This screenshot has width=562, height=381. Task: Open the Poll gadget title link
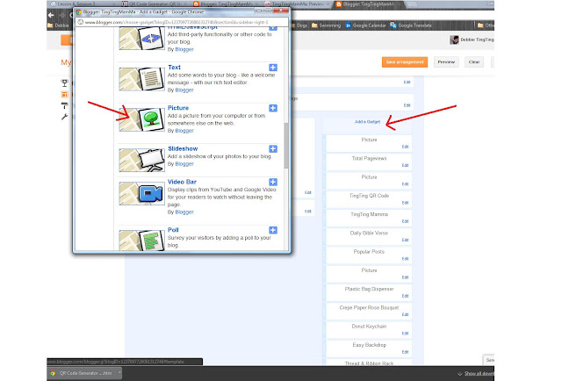pyautogui.click(x=173, y=230)
